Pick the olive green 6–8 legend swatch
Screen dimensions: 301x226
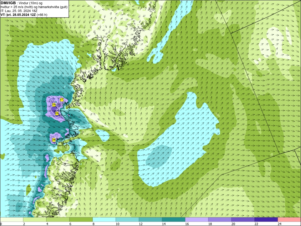pos(81,219)
